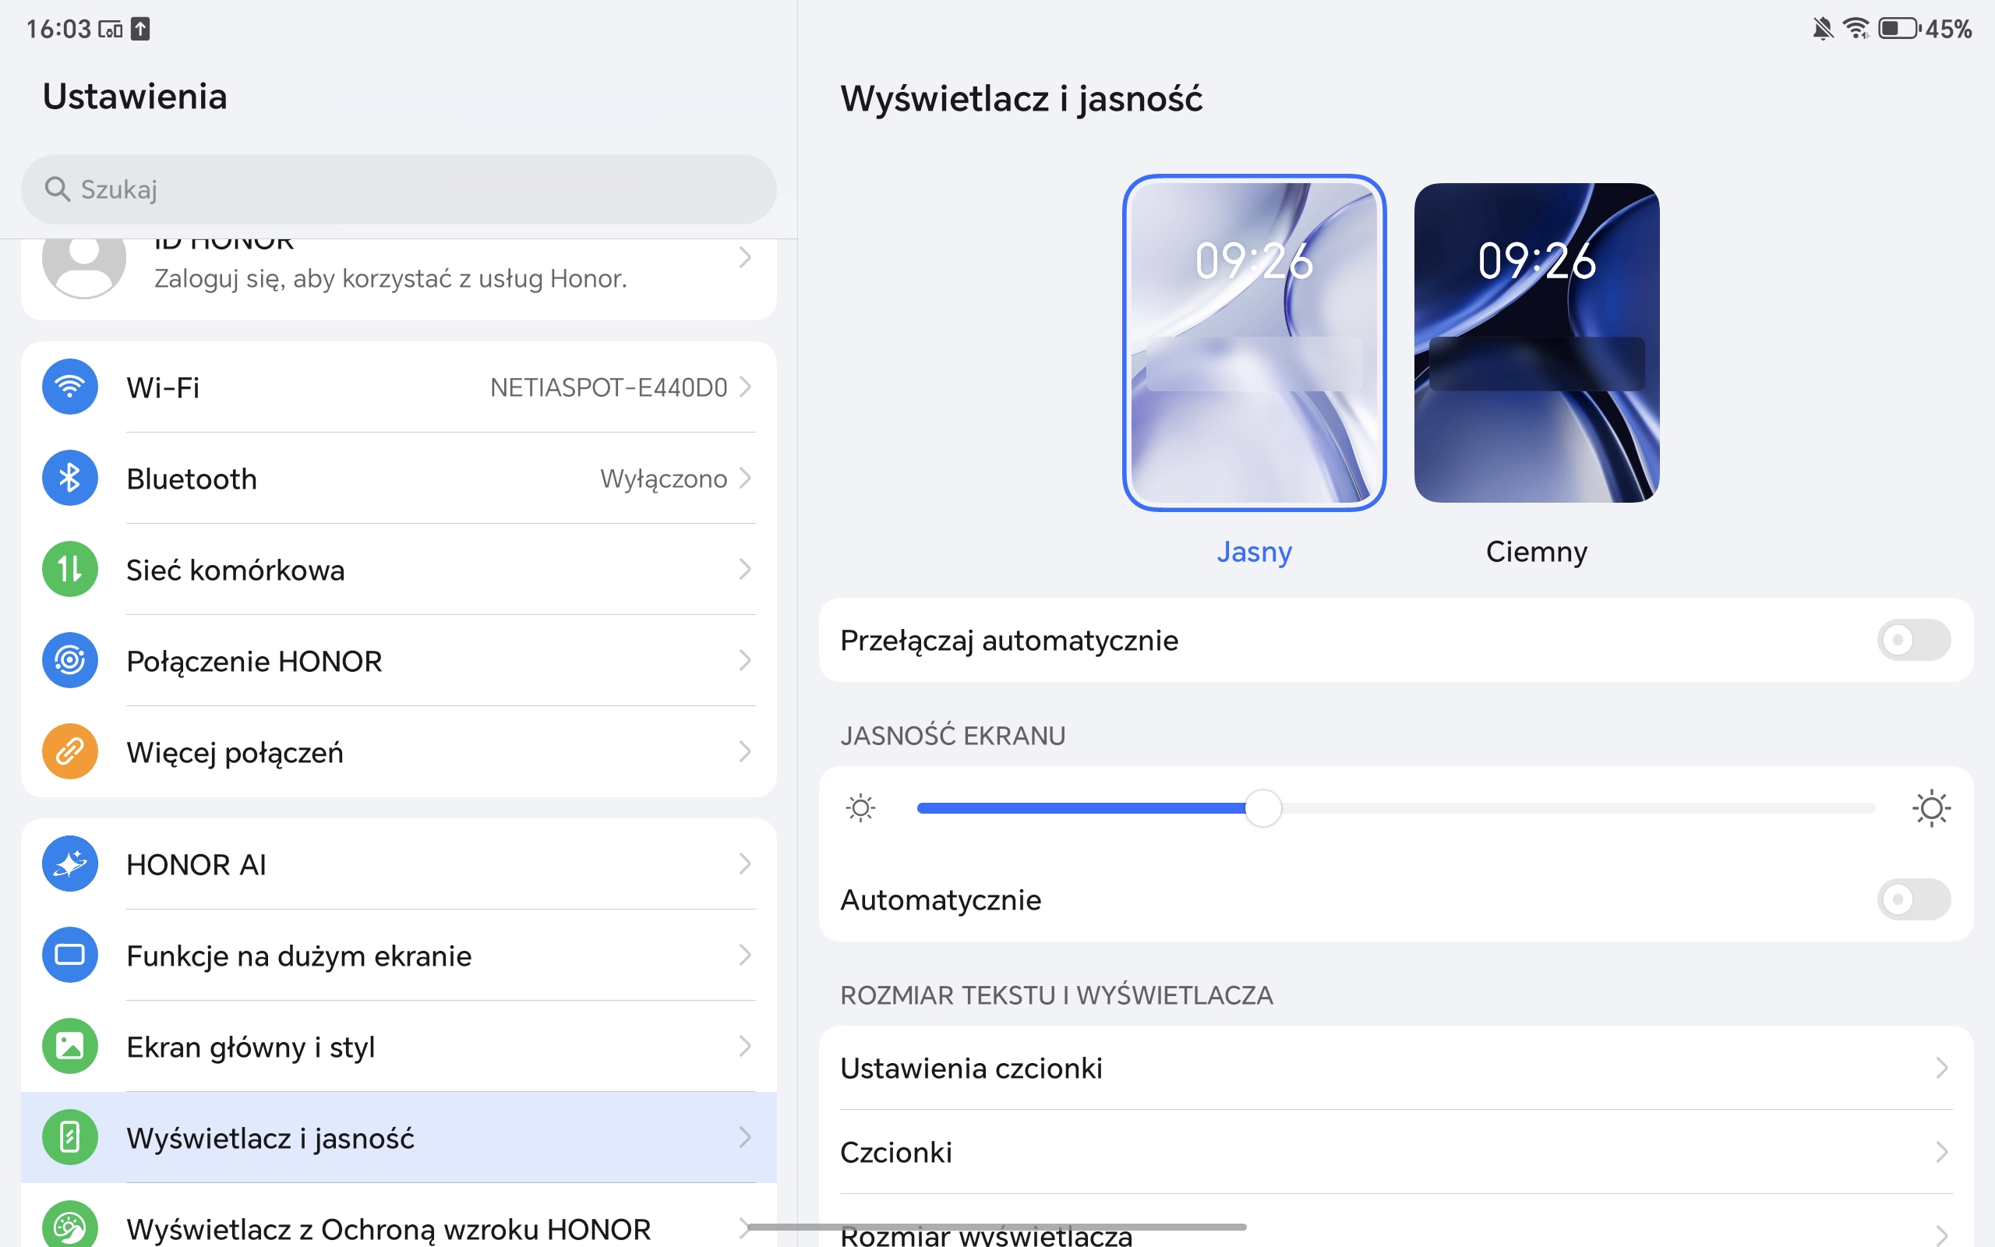Image resolution: width=1995 pixels, height=1247 pixels.
Task: Tap the Szukaj search field
Action: pos(398,189)
